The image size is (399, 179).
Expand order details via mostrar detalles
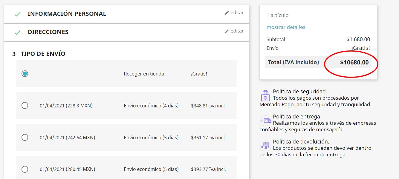tap(286, 27)
